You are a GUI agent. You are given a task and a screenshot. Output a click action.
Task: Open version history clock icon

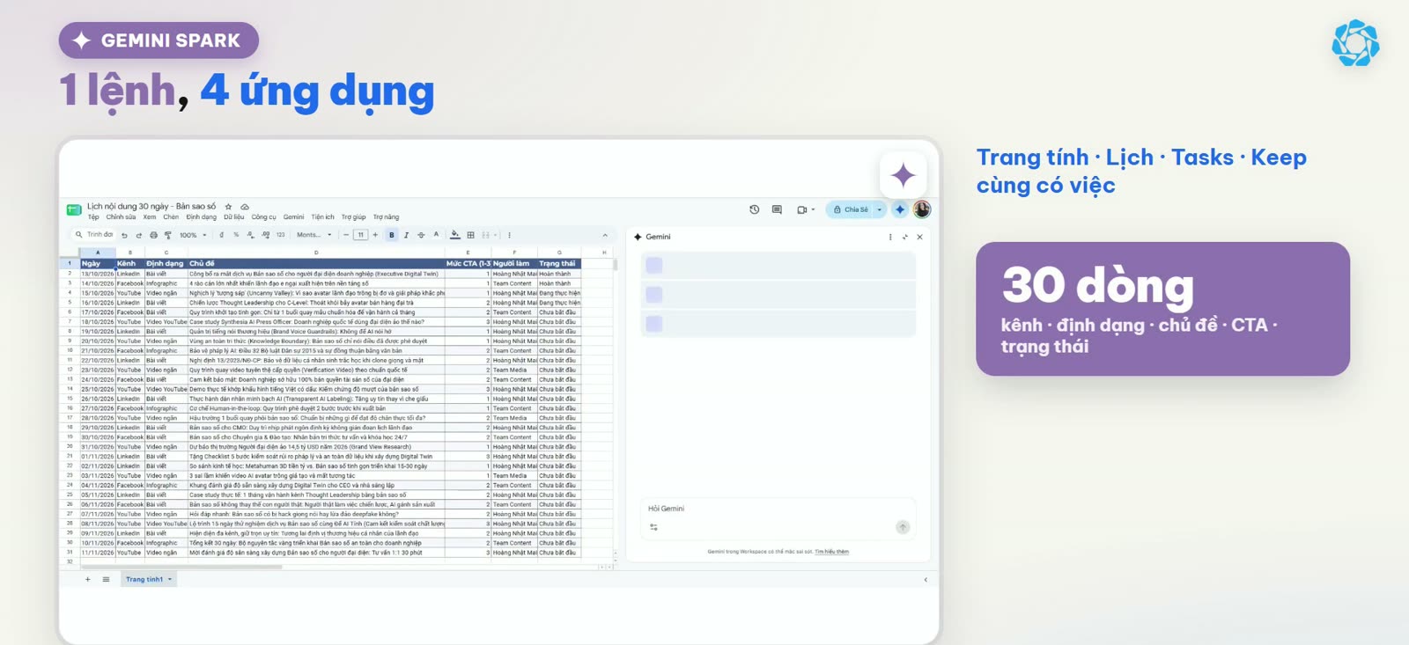click(x=754, y=209)
